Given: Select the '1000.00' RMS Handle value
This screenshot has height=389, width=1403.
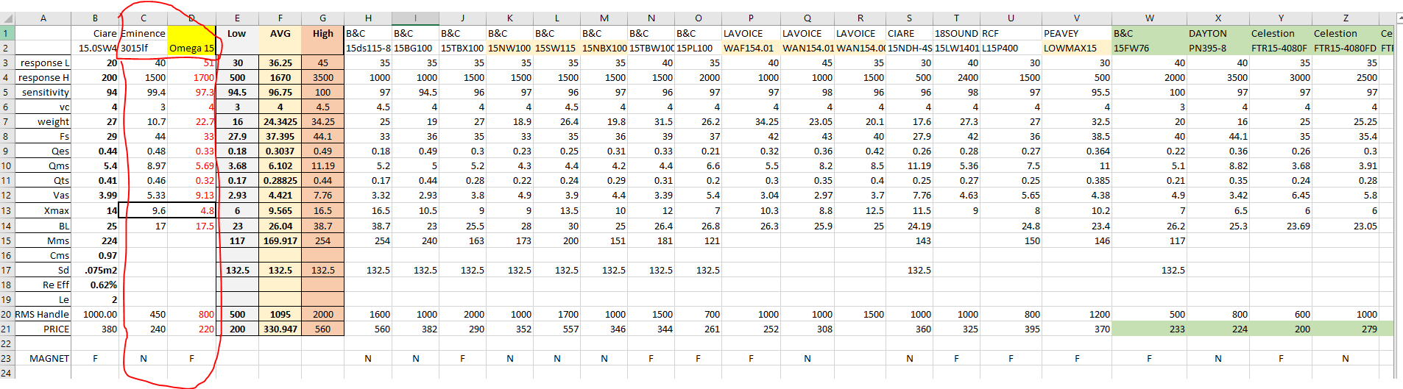Looking at the screenshot, I should tap(95, 314).
